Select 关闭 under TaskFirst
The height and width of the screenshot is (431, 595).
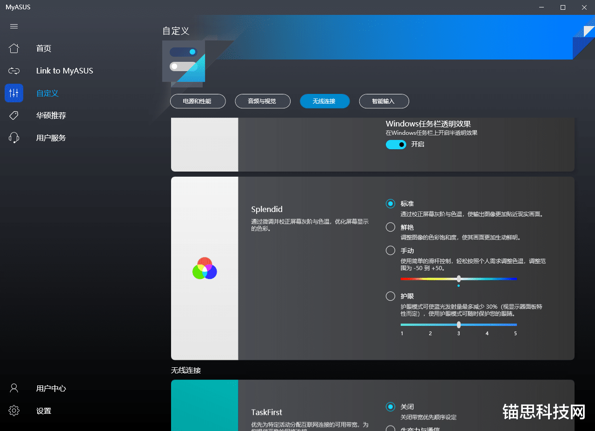390,406
